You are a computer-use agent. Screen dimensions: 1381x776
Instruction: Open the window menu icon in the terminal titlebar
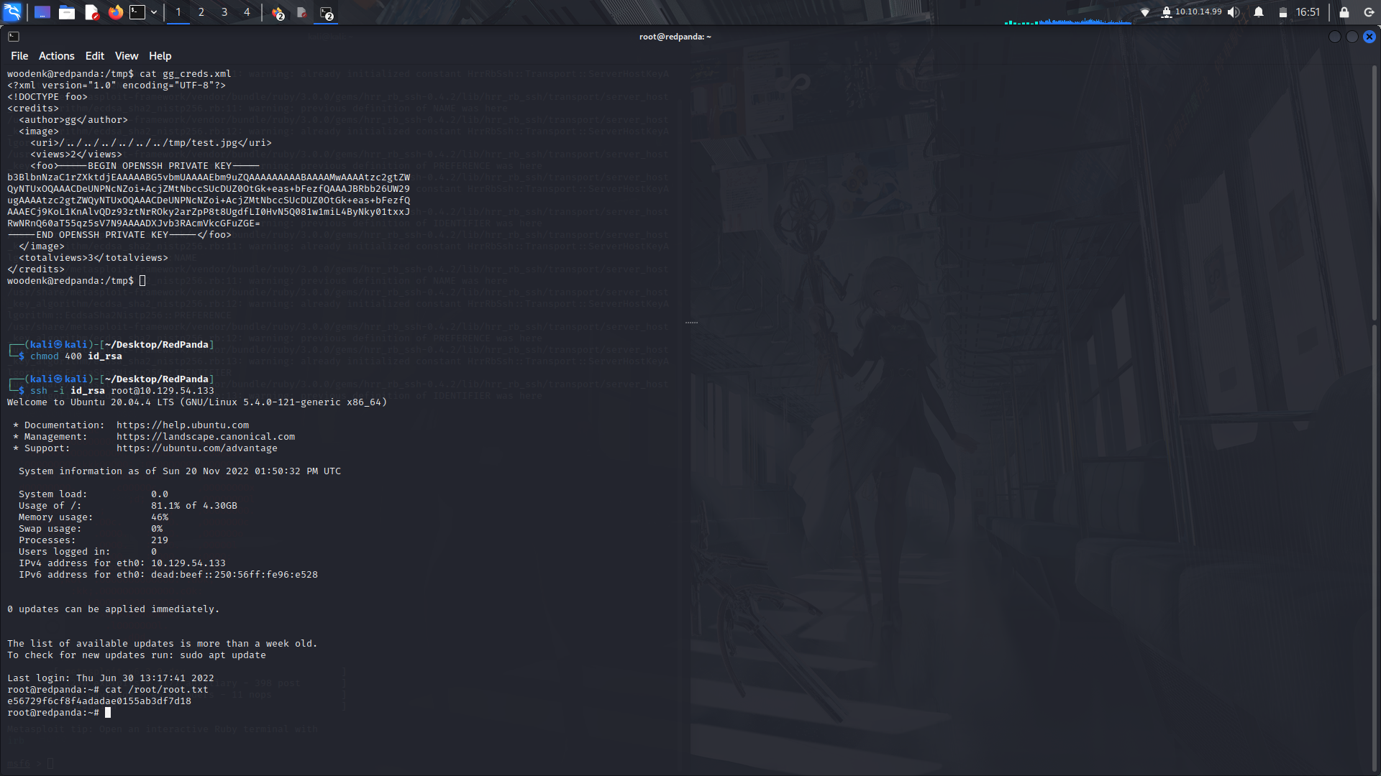[13, 36]
